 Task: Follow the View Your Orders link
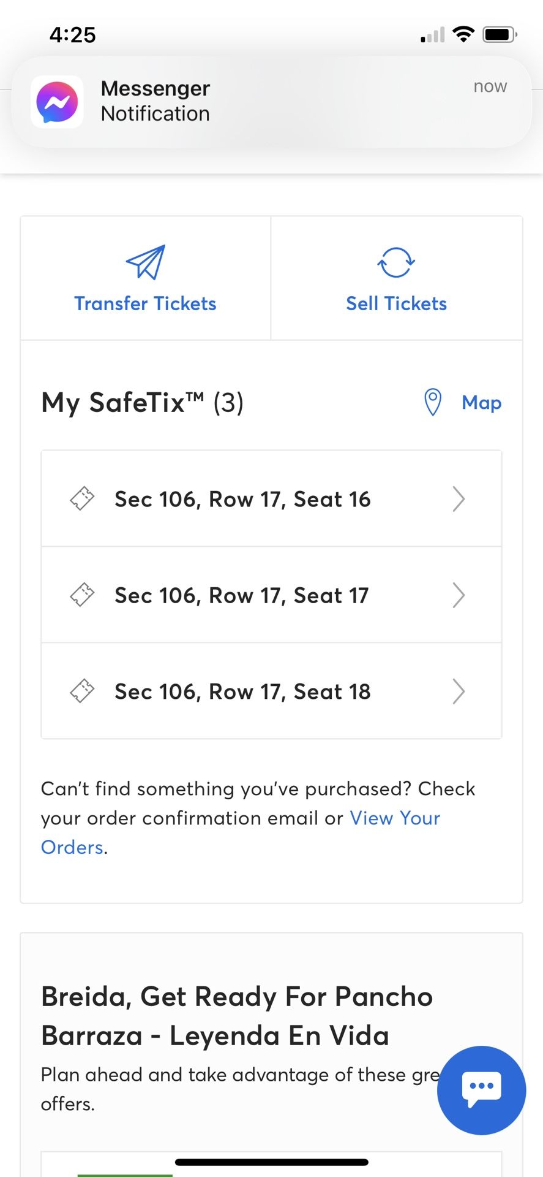pos(241,832)
